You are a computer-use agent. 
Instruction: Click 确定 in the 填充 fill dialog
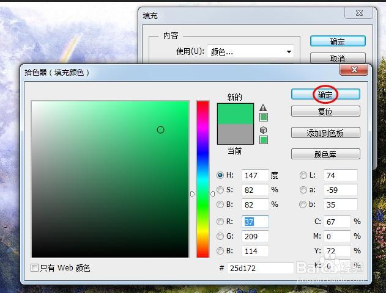[338, 42]
